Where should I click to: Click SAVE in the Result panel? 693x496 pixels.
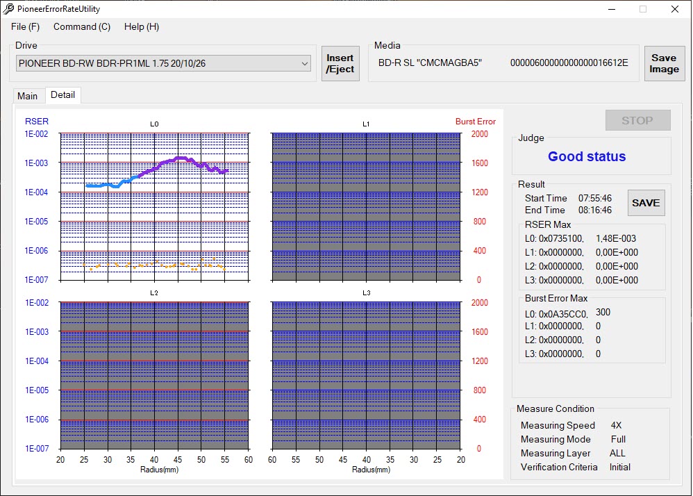pos(645,203)
